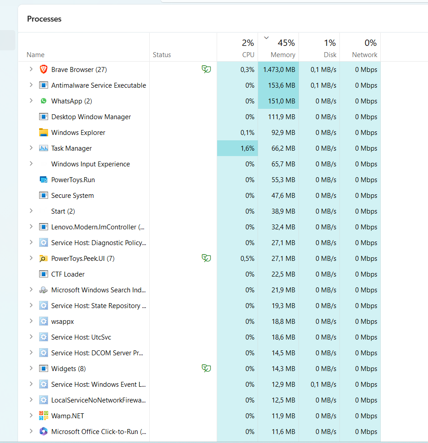Expand the Widgets process group
428x443 pixels.
[x=31, y=368]
